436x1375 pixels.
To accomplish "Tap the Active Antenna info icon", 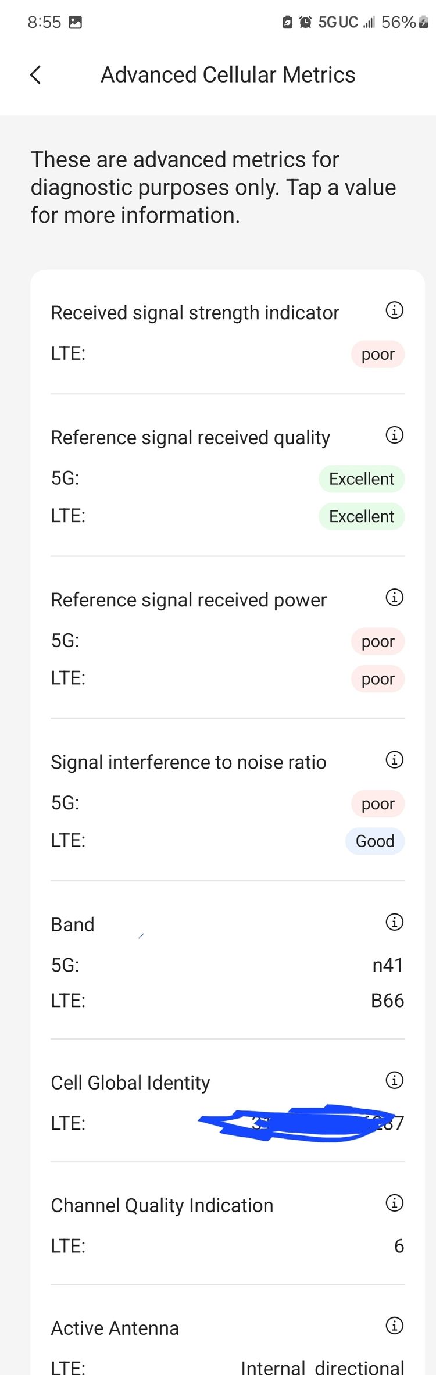I will coord(395,1326).
